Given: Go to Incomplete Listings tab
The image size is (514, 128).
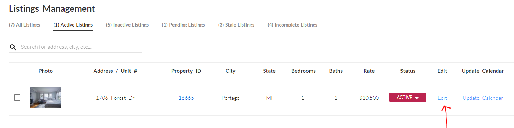Looking at the screenshot, I should (292, 25).
